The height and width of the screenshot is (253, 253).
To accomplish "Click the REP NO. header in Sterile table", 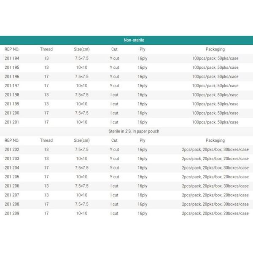I will click(x=12, y=140).
